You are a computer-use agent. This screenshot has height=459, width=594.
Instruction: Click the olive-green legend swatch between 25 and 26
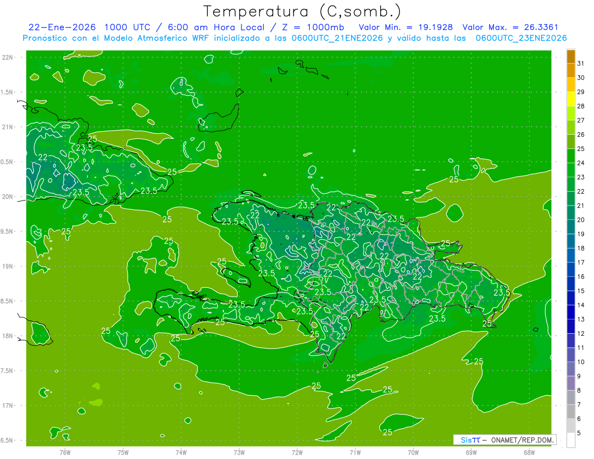tap(571, 142)
